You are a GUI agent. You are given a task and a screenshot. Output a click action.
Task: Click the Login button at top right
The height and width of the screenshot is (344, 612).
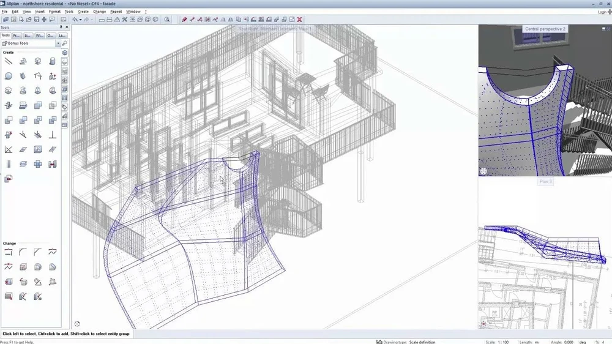coord(602,12)
